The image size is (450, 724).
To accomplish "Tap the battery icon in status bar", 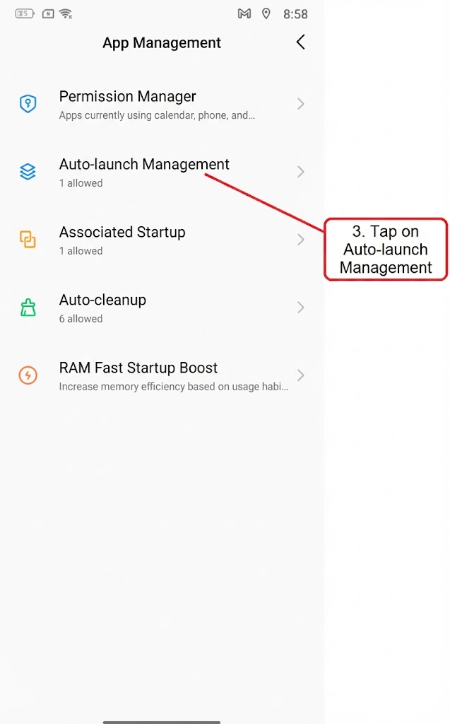I will point(25,13).
